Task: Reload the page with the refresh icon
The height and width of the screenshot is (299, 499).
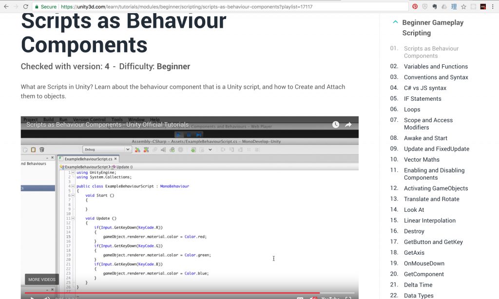Action: [26, 6]
